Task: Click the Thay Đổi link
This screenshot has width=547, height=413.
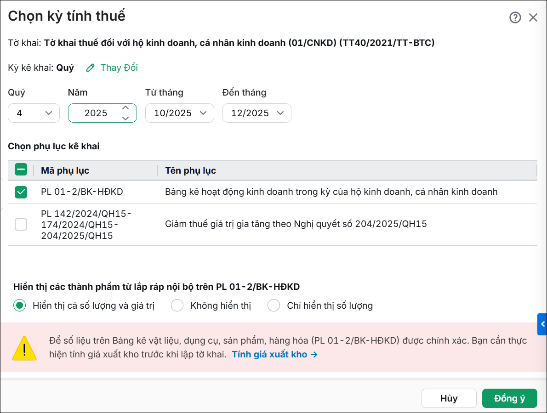Action: tap(120, 68)
